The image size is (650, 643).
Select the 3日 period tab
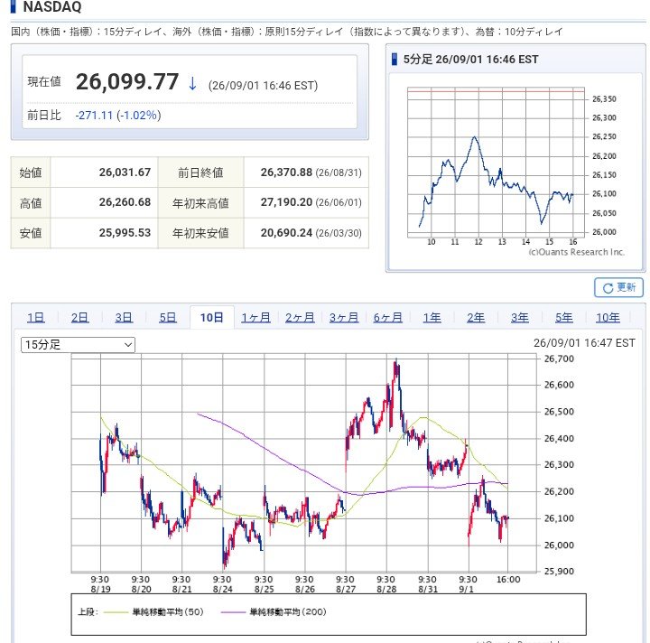(124, 318)
